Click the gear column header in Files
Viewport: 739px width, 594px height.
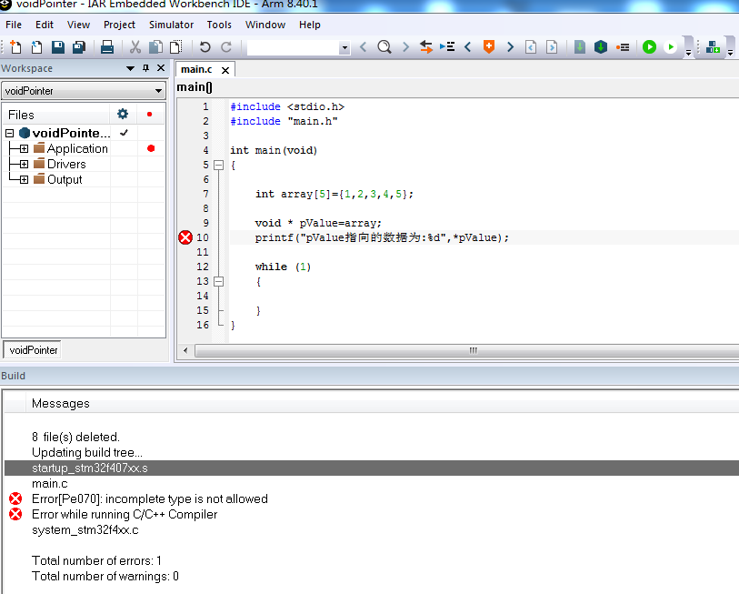point(123,115)
